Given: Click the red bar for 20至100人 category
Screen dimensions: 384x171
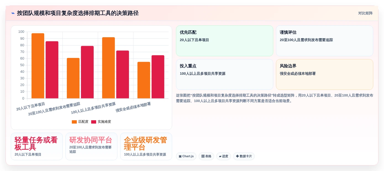Looking at the screenshot, I should pyautogui.click(x=87, y=72).
